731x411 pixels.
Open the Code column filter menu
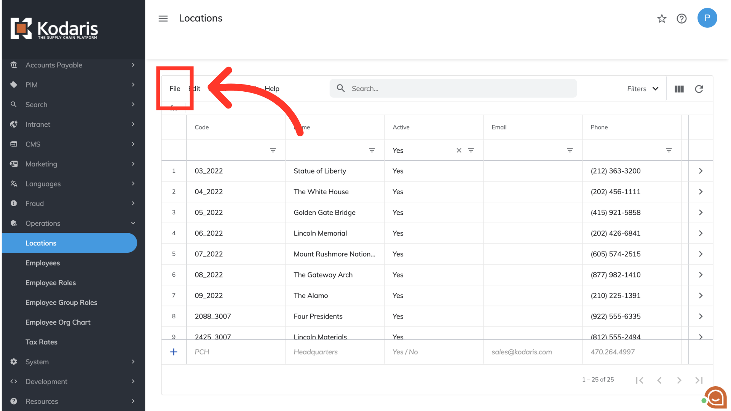click(273, 151)
